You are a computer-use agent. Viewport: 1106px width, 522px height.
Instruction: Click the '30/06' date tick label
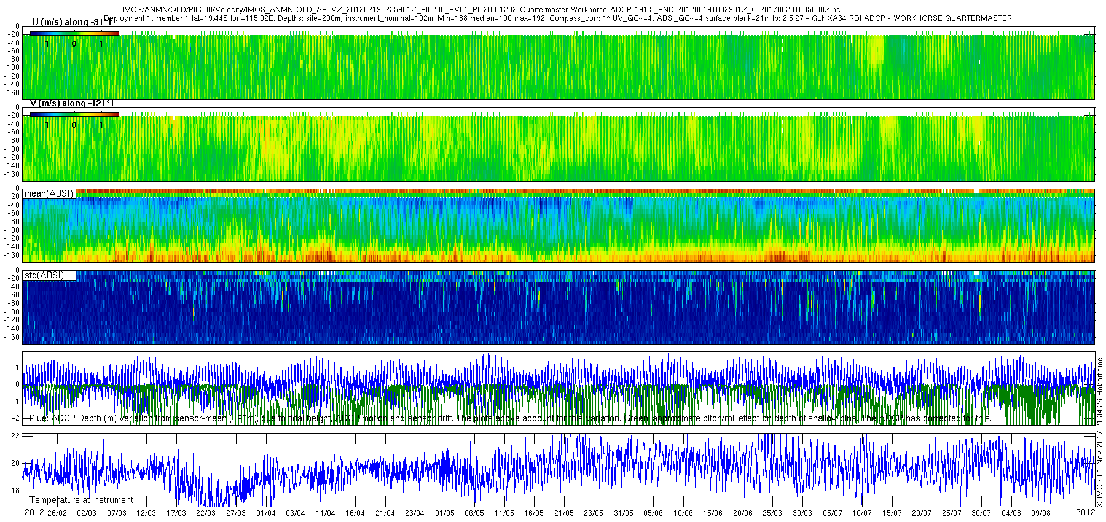[x=802, y=513]
